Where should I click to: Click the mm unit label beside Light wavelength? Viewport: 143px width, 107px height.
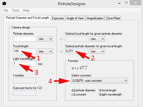pyautogui.click(x=40, y=64)
